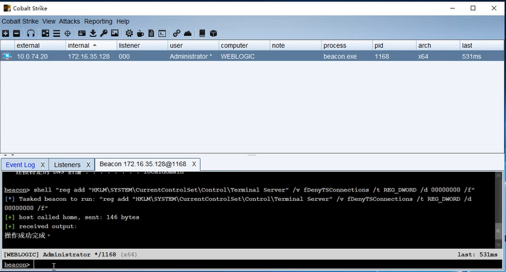Select the Beacon 172.16.35.128@1168 tab
The height and width of the screenshot is (272, 506).
[x=143, y=164]
